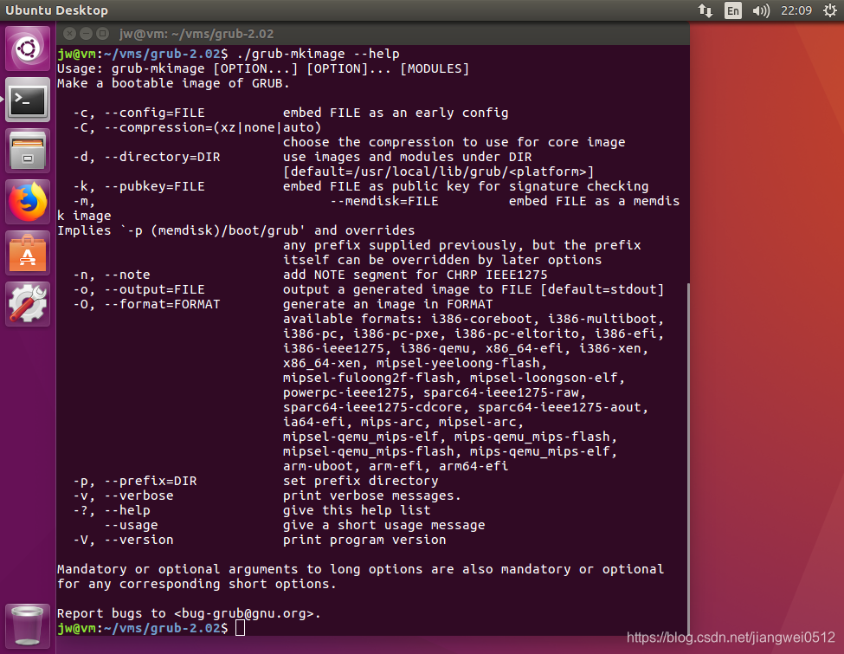Click the i386-pc-eltorito format name

516,333
